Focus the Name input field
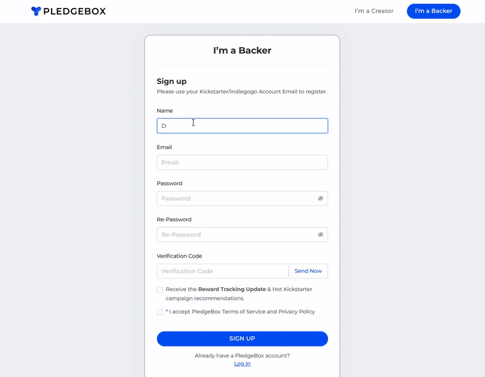485x377 pixels. coord(242,125)
